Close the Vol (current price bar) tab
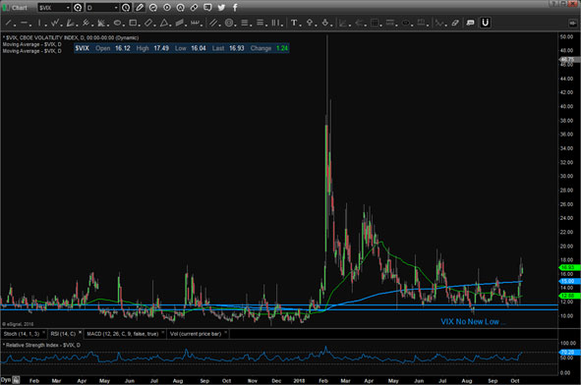581x385 pixels. 225,332
